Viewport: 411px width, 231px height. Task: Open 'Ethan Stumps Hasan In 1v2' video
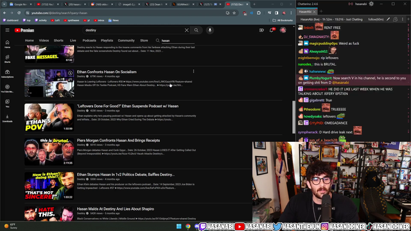tap(126, 175)
